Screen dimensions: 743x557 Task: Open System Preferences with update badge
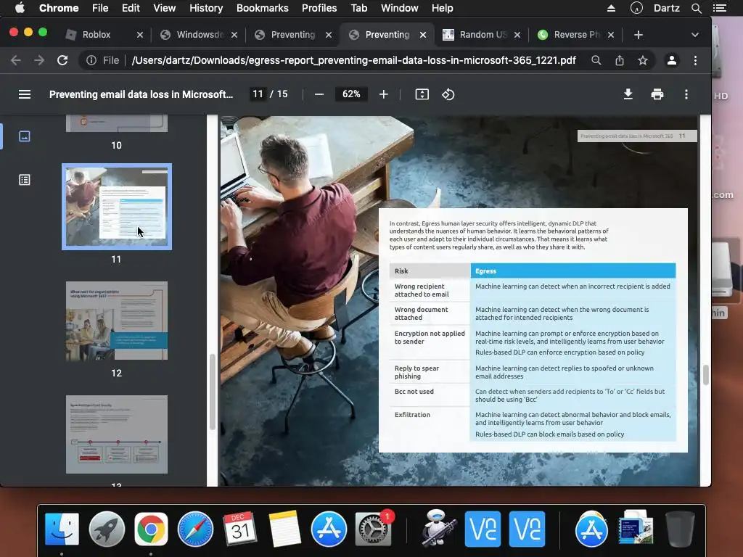[x=374, y=529]
